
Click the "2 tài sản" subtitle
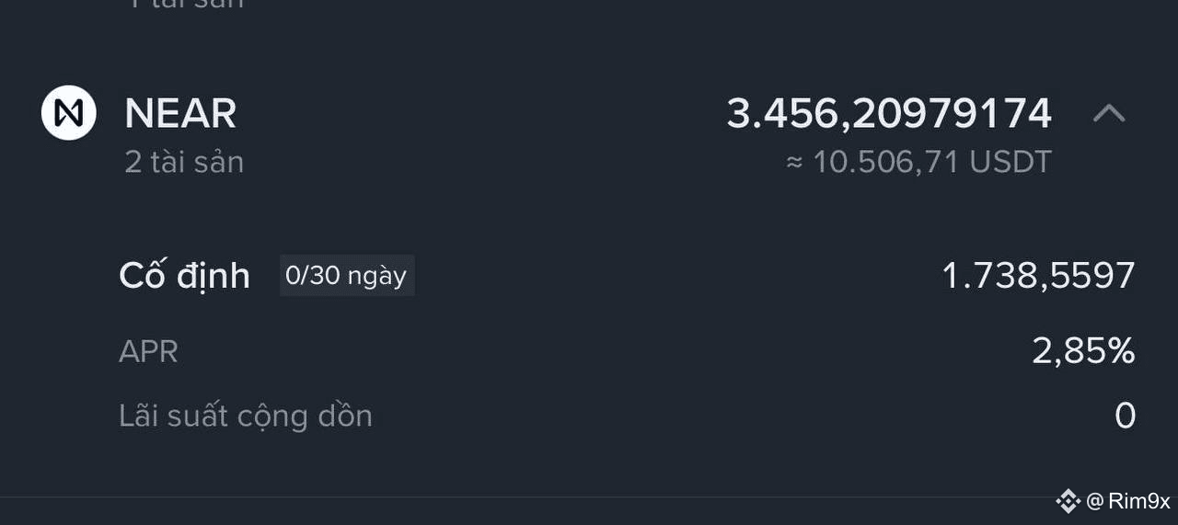pos(184,163)
